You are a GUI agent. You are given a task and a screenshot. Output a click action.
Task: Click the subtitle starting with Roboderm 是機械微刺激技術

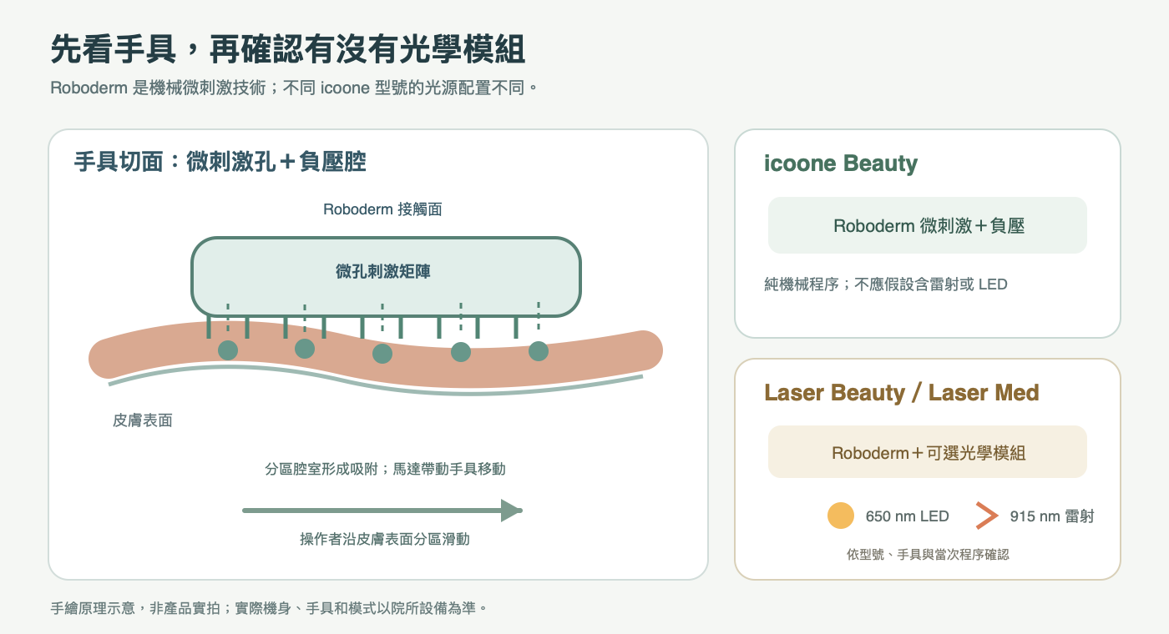tap(295, 88)
